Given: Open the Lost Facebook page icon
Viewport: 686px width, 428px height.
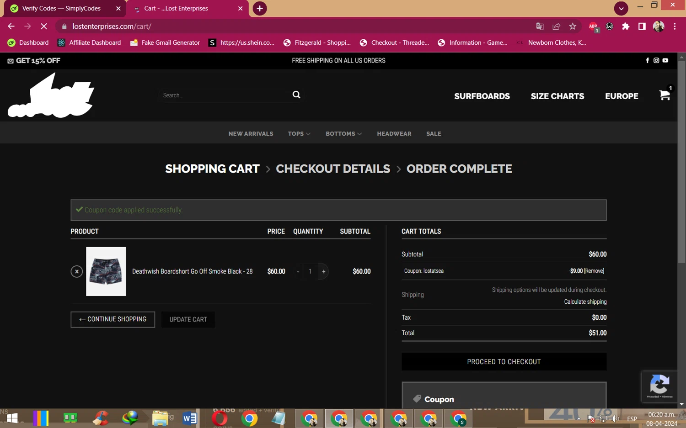Looking at the screenshot, I should tap(647, 60).
